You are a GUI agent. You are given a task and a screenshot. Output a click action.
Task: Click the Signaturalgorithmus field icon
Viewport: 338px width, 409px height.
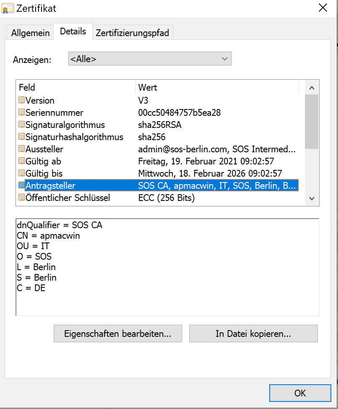click(x=22, y=125)
